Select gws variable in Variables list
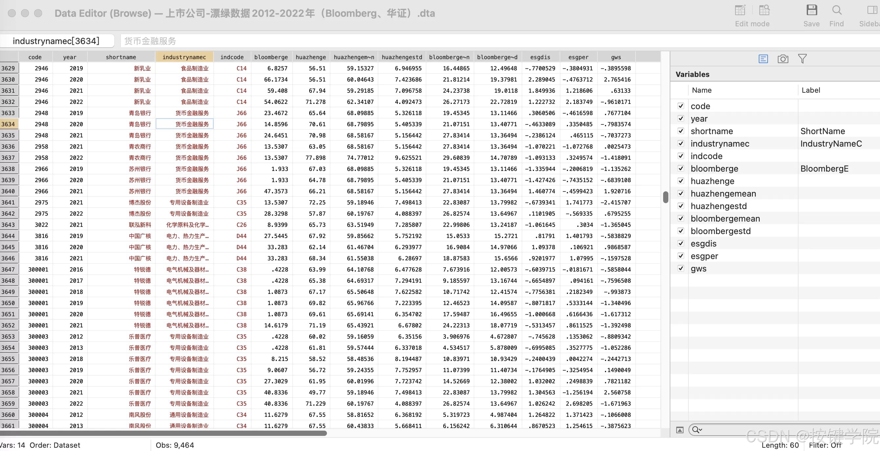Screen dimensions: 880x451 [698, 269]
